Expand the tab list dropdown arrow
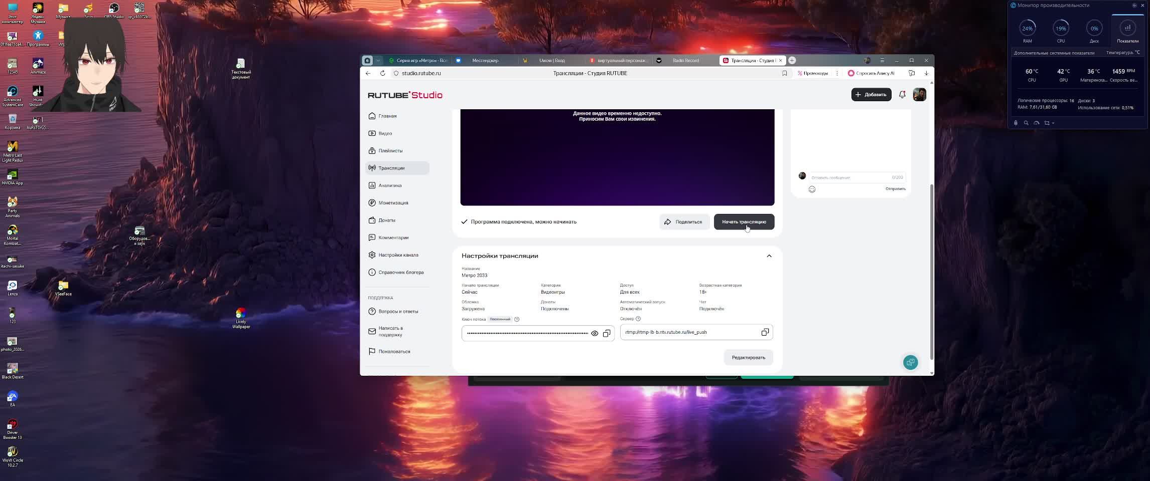This screenshot has width=1150, height=481. point(378,61)
